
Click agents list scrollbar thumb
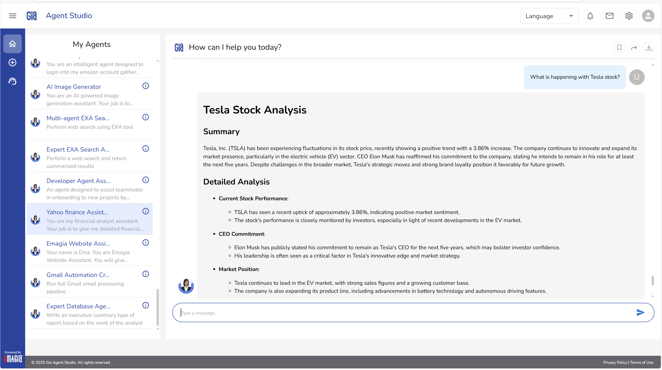coord(158,307)
